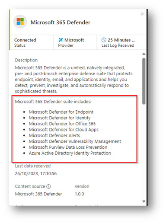The width and height of the screenshot is (166, 224).
Task: Click the Microsoft provider icon
Action: click(x=61, y=40)
